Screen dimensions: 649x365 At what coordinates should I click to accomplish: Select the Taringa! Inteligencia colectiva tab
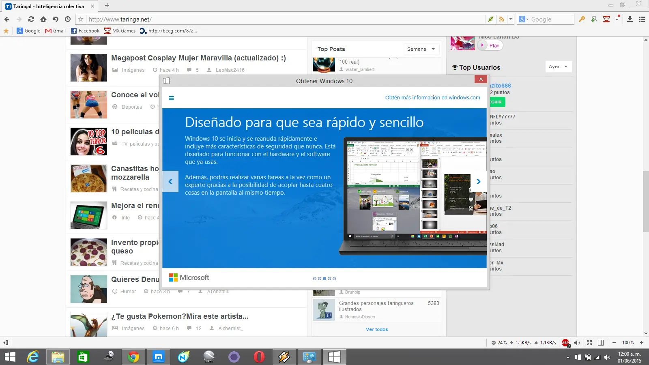(x=49, y=6)
